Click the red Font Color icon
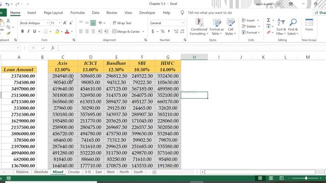Screen dimensions: 326x183 tap(67, 32)
